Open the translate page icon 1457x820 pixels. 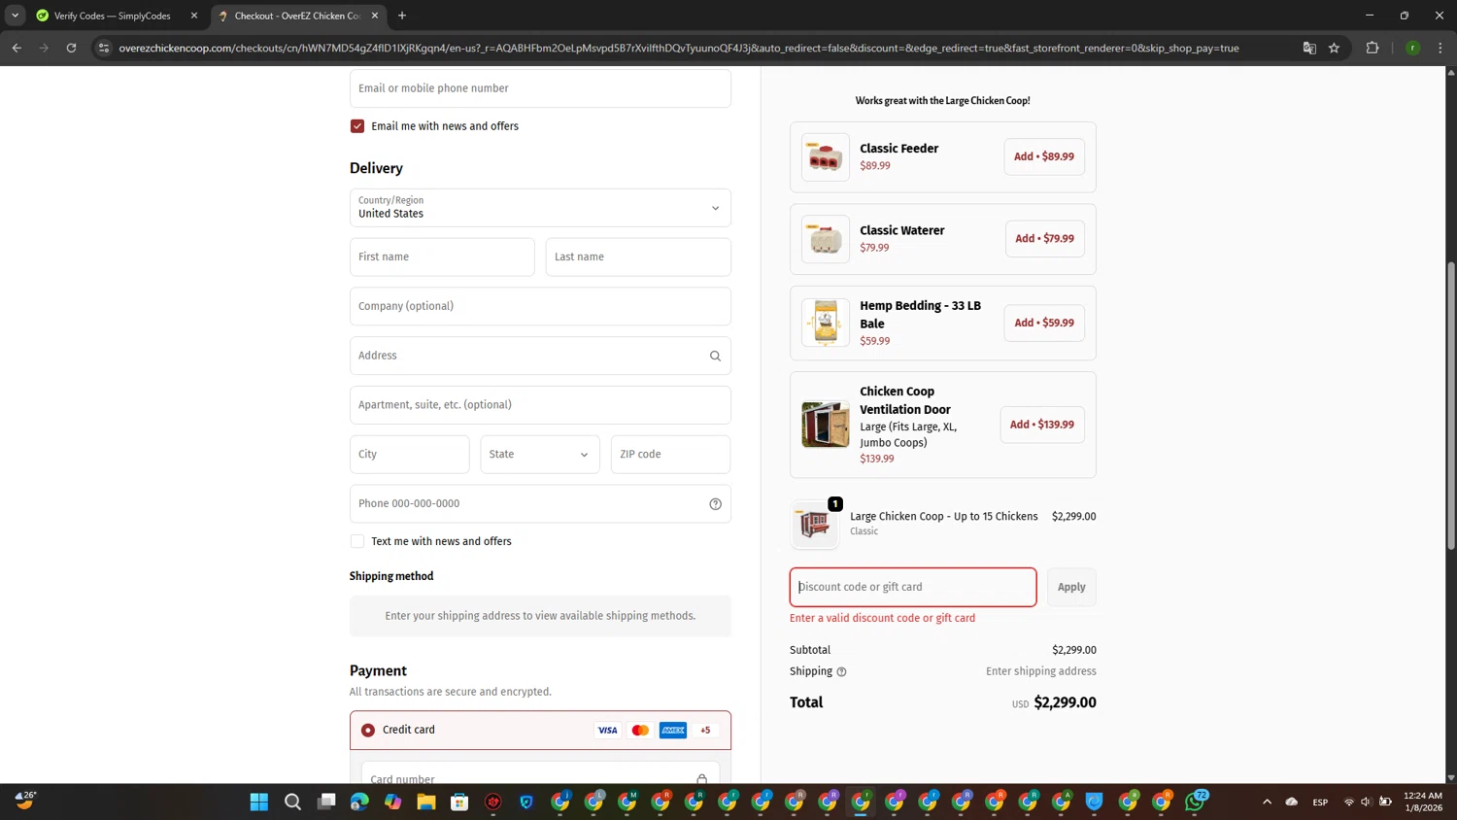(1309, 48)
